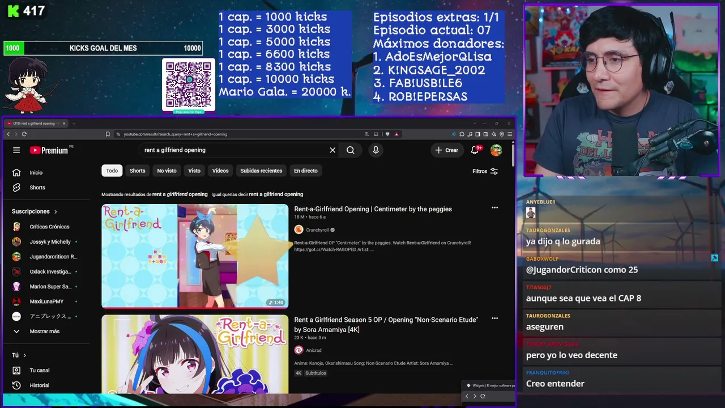Run the search with the magnifier button

pos(351,150)
